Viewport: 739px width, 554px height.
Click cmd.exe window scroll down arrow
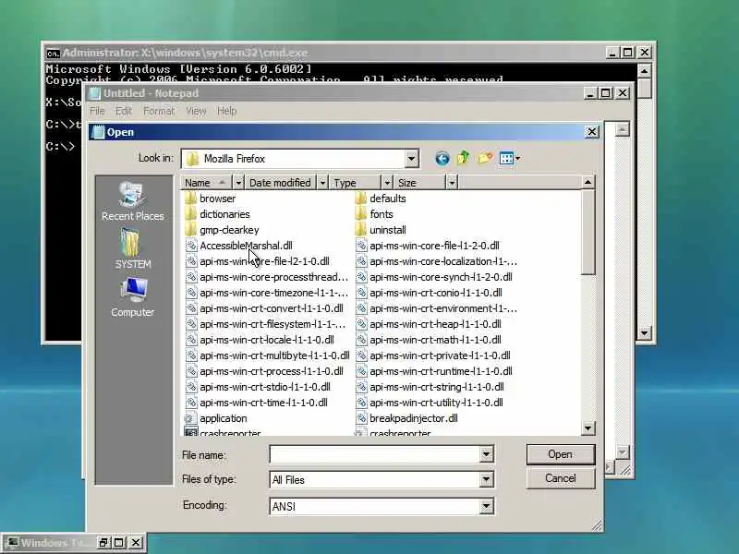tap(644, 332)
